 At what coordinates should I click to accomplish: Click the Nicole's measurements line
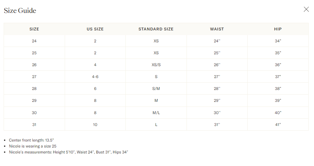point(68,152)
